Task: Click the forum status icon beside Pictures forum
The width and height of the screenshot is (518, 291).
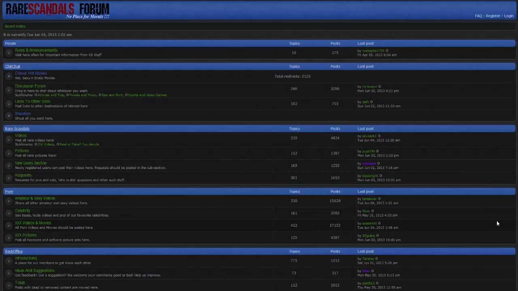Action: [x=8, y=153]
